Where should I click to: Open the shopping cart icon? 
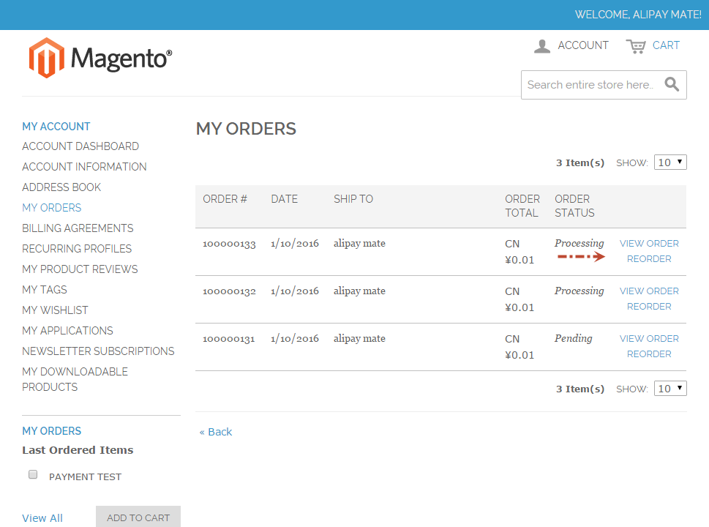636,46
